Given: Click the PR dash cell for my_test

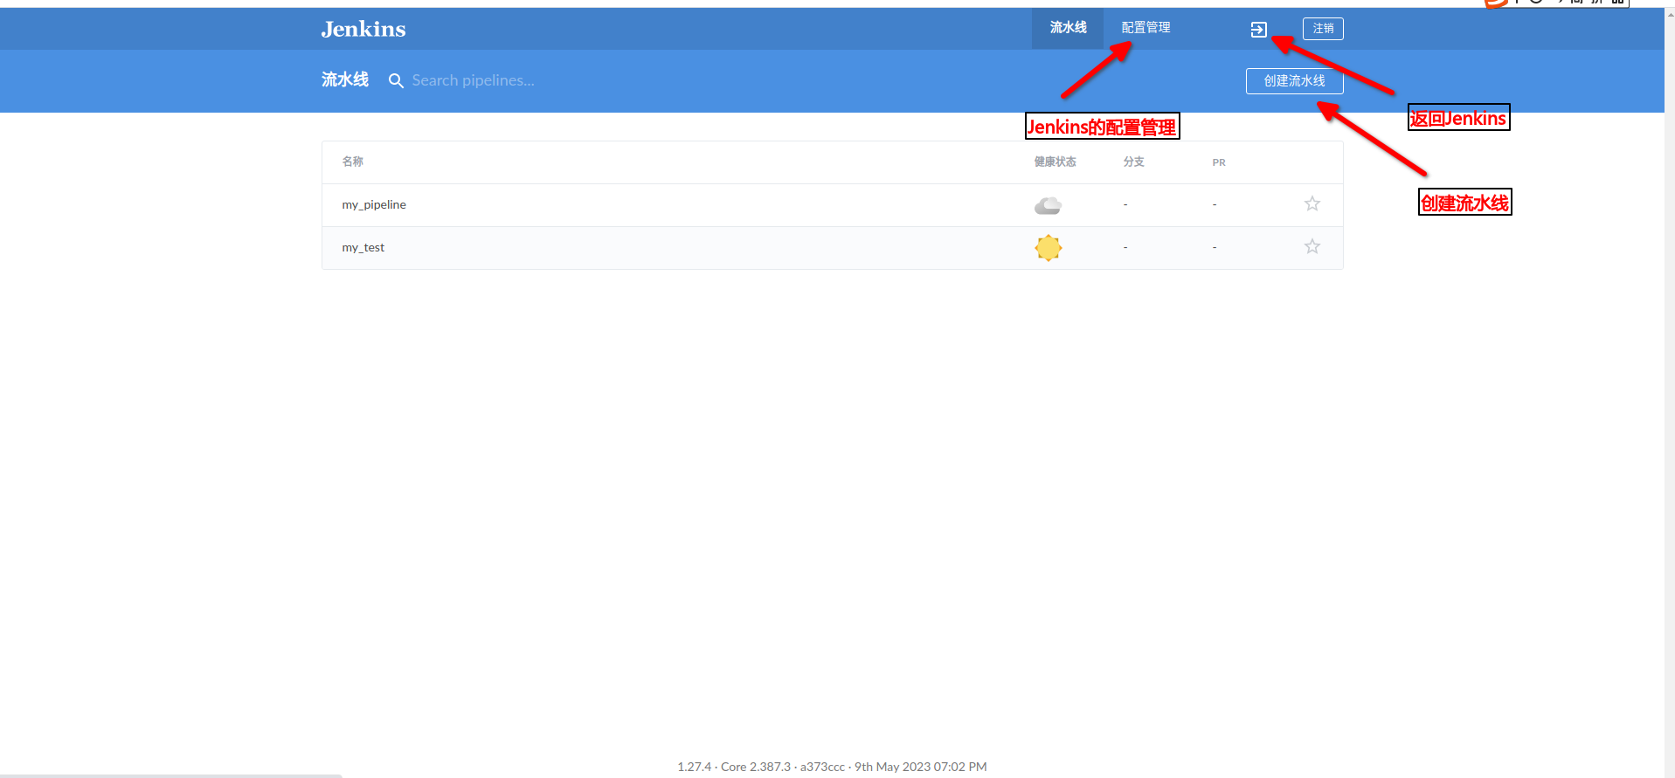Looking at the screenshot, I should [x=1215, y=248].
